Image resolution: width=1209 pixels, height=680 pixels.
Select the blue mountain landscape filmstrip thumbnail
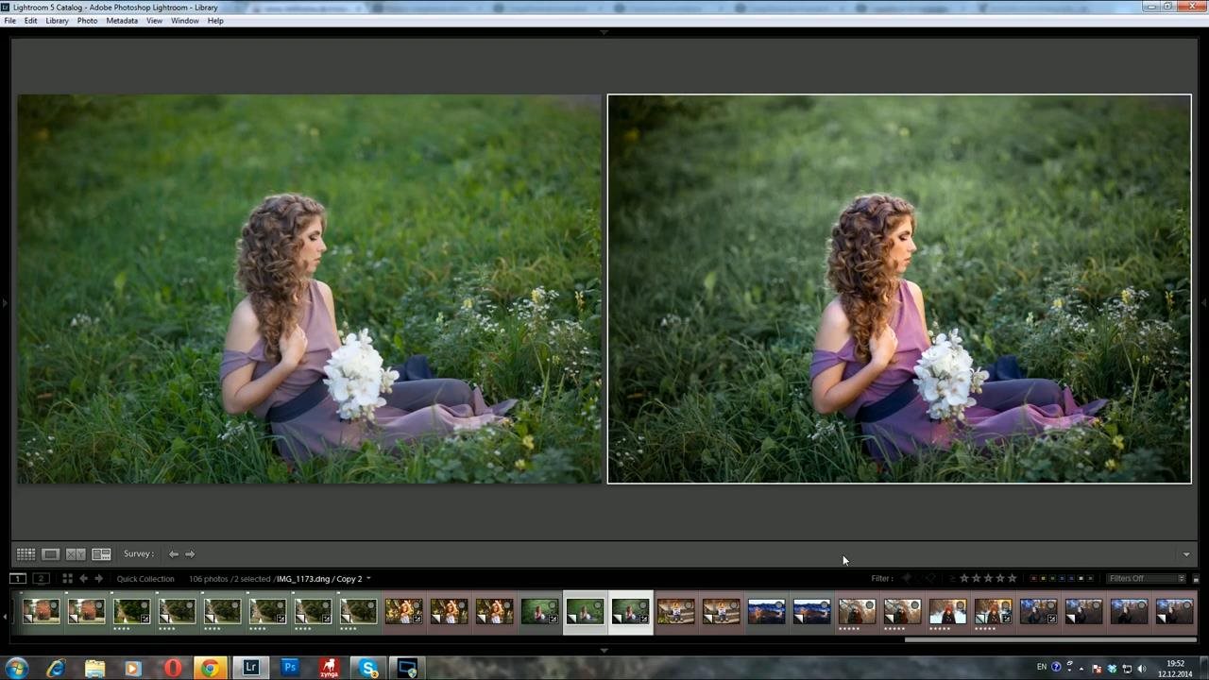click(x=766, y=612)
